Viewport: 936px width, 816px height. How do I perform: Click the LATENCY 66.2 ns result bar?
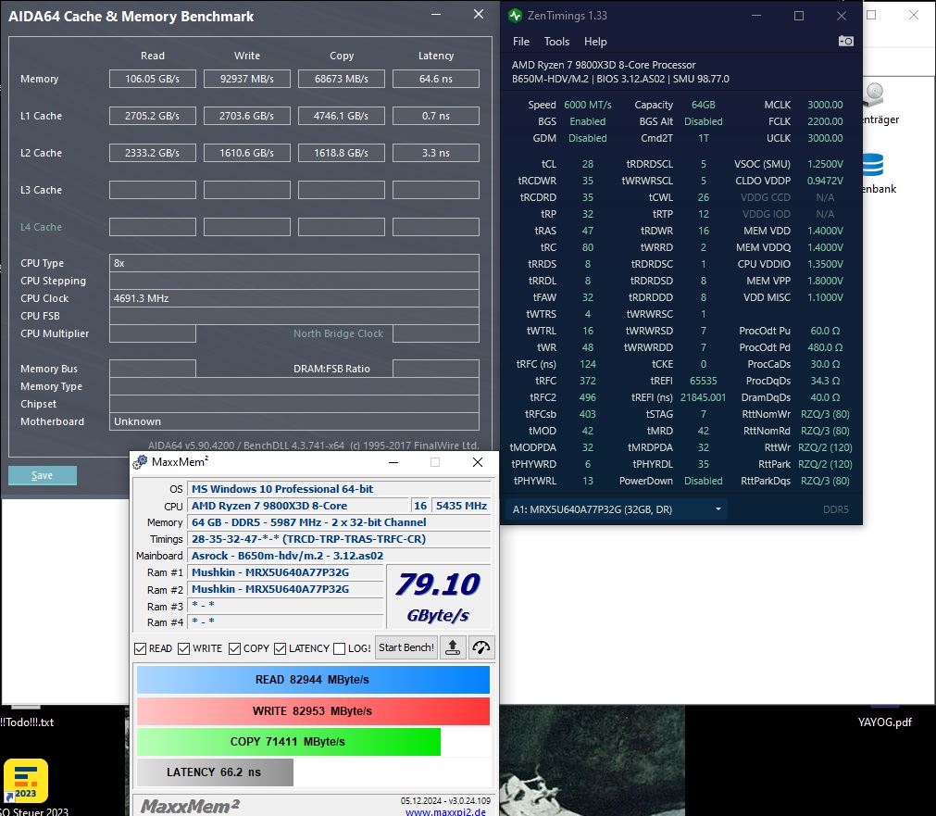[x=215, y=772]
